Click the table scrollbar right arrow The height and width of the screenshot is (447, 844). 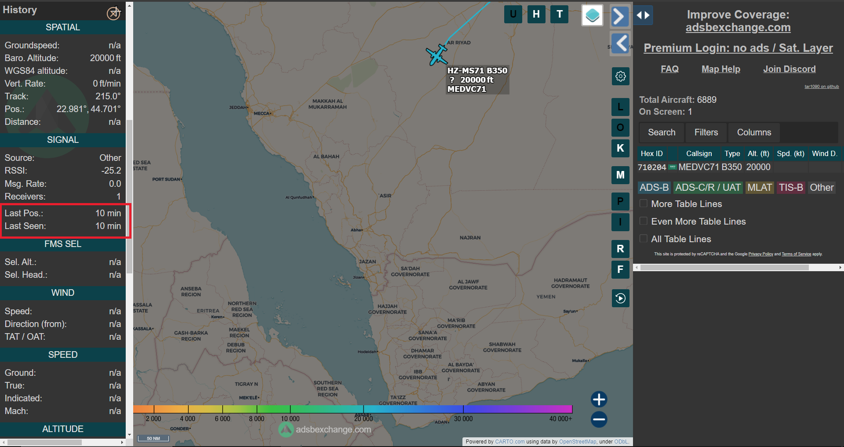click(840, 267)
